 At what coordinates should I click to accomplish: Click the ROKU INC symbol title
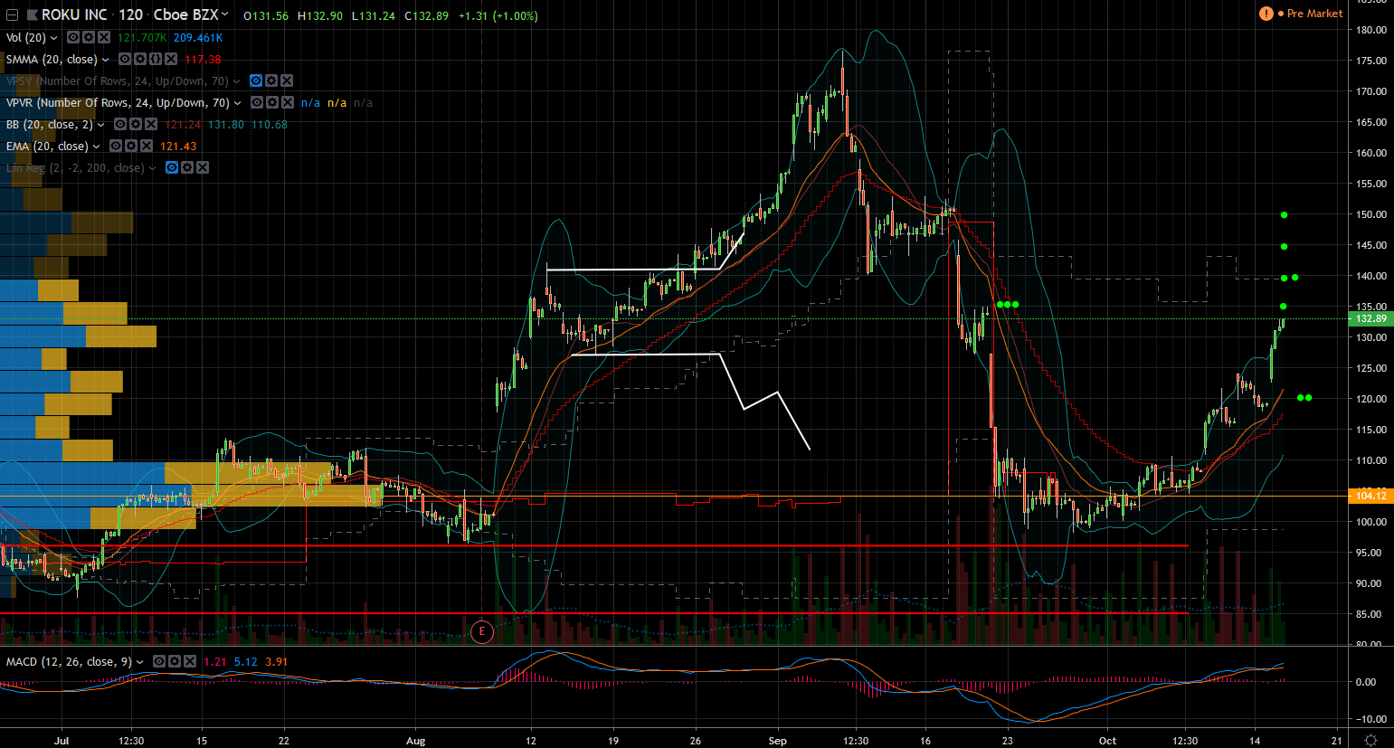click(x=74, y=15)
